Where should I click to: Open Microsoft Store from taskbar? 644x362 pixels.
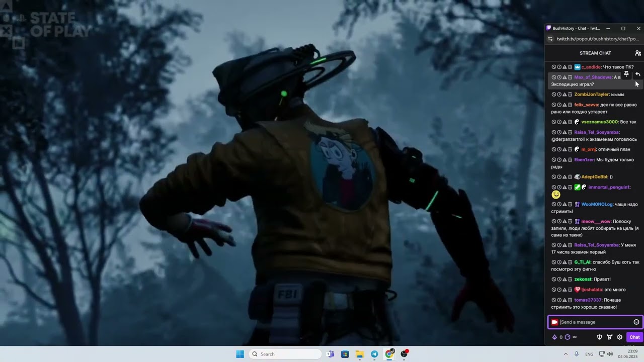[345, 354]
